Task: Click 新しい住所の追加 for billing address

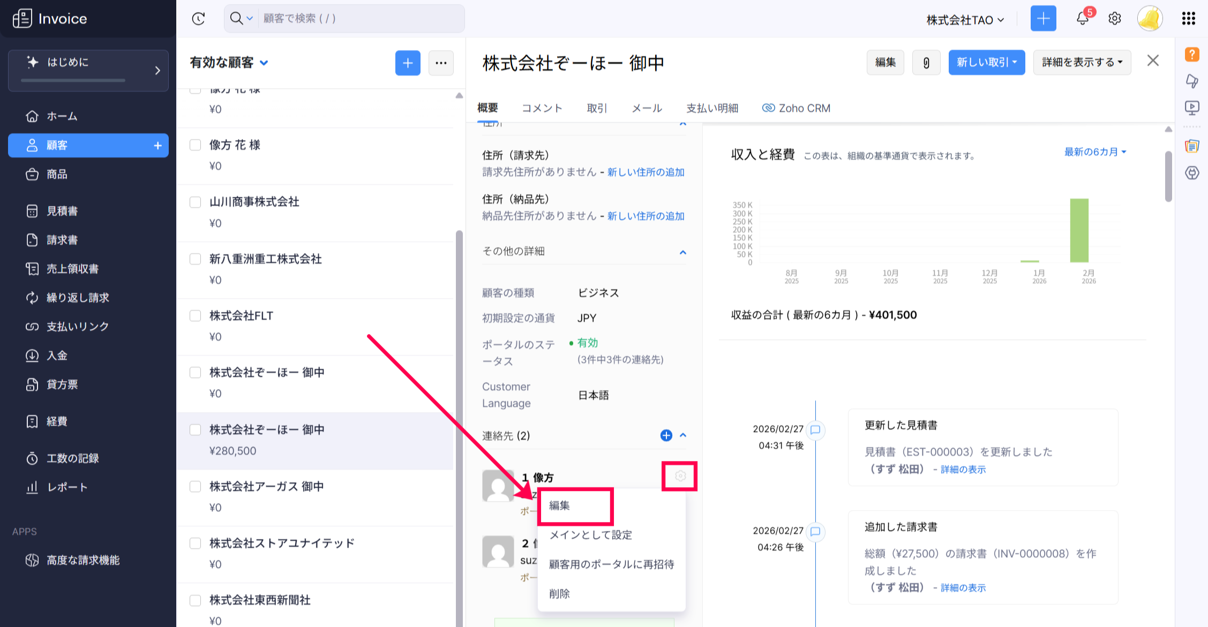Action: [x=646, y=172]
